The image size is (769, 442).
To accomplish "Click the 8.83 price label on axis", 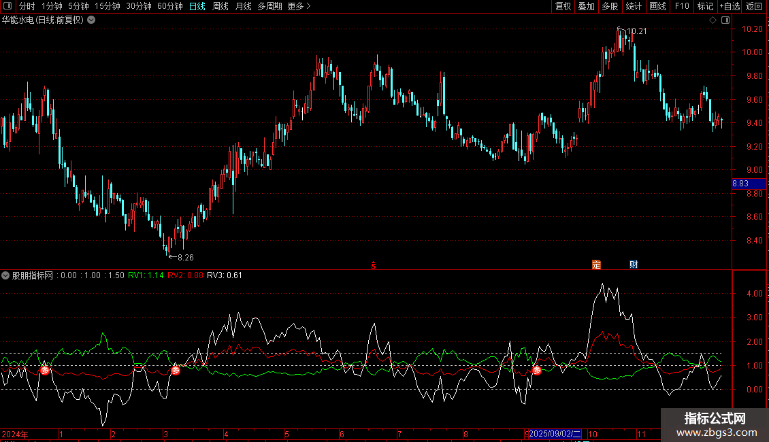I will point(749,184).
